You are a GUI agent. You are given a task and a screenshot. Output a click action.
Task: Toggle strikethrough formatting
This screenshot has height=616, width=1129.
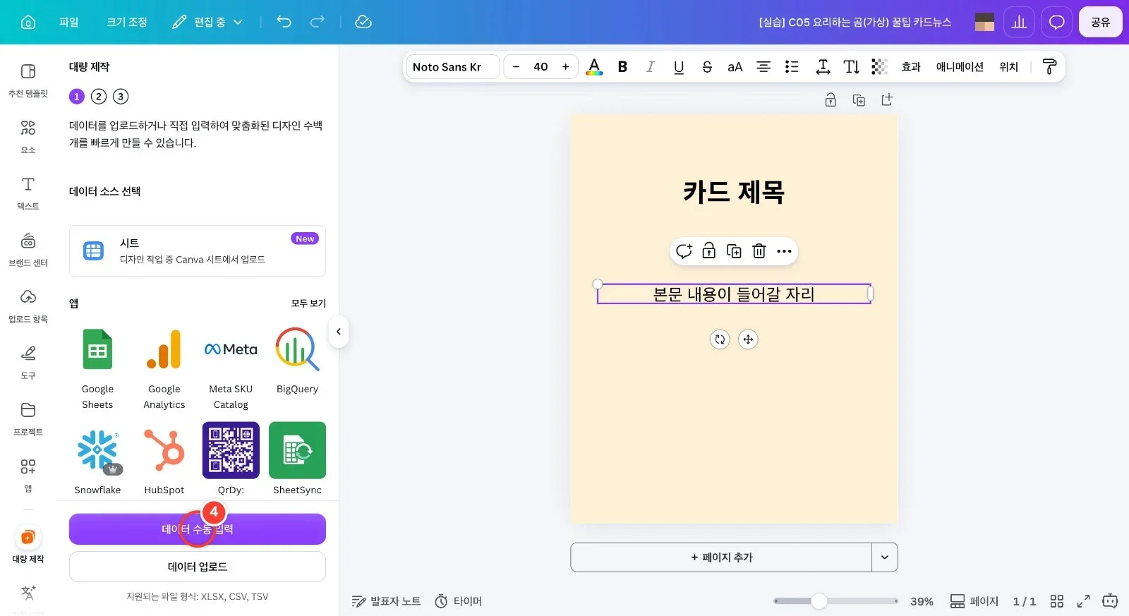(x=707, y=67)
